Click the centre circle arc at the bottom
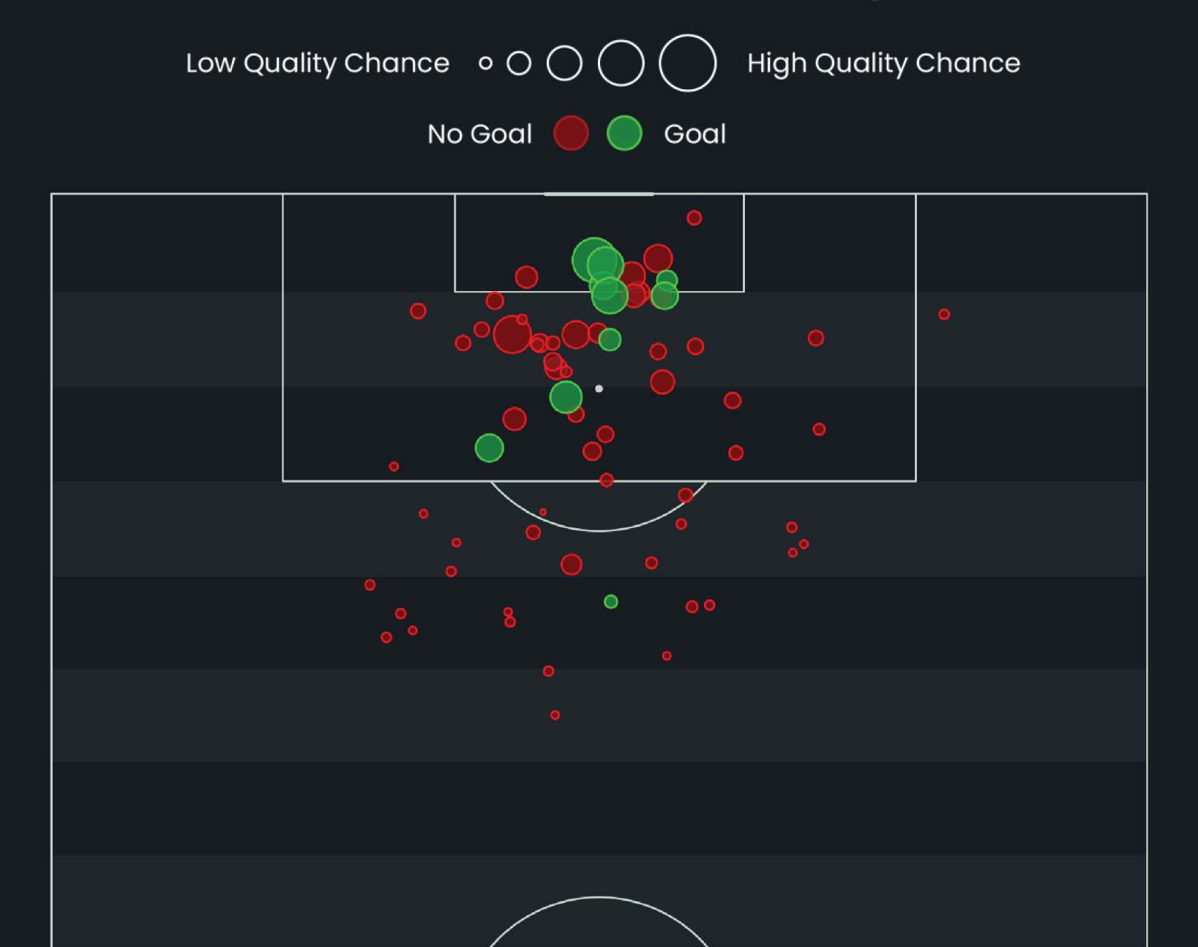 (x=599, y=898)
